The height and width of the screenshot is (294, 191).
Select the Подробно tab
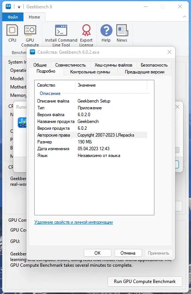point(46,71)
